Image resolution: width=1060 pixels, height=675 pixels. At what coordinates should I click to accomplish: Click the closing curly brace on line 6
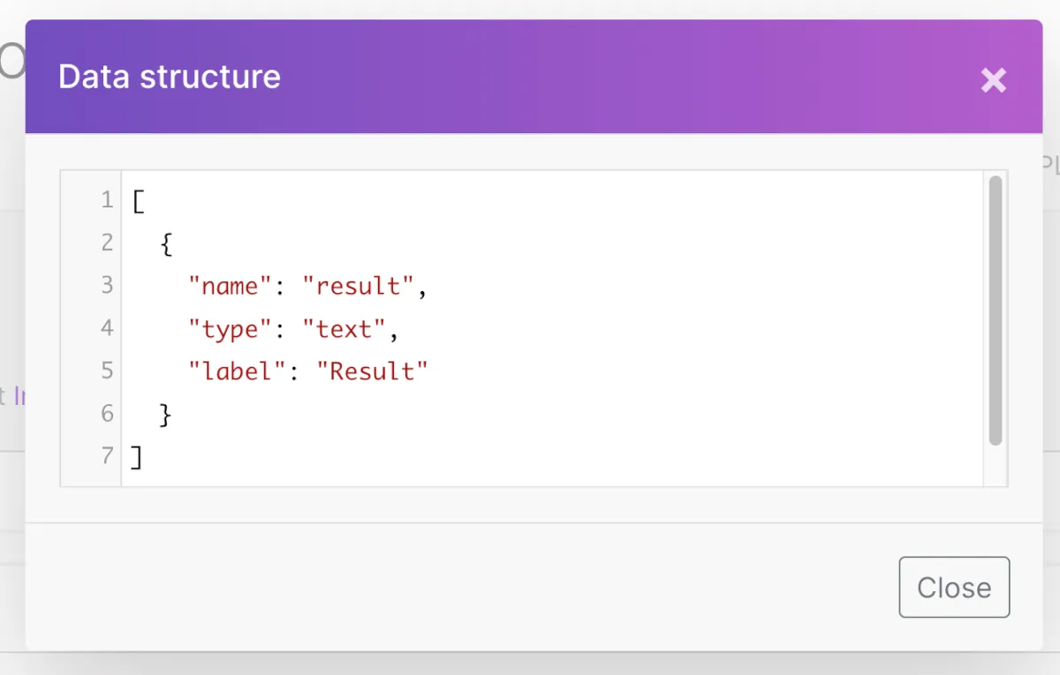165,414
